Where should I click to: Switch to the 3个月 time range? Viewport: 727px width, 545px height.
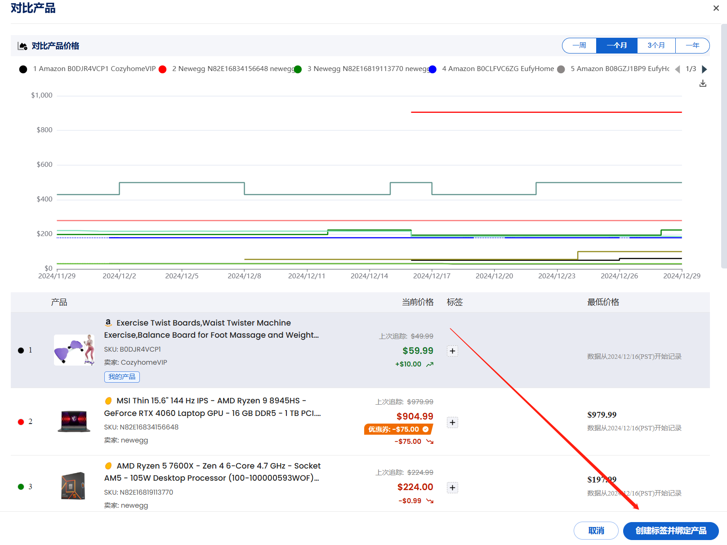point(656,45)
